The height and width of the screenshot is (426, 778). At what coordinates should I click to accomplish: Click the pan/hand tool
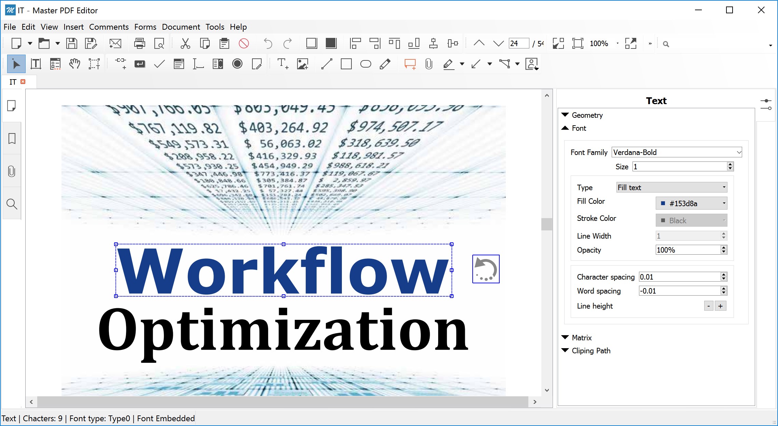click(x=73, y=64)
